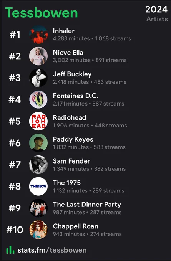Click the #1 rank number
Screen dimensions: 171x261
point(15,35)
